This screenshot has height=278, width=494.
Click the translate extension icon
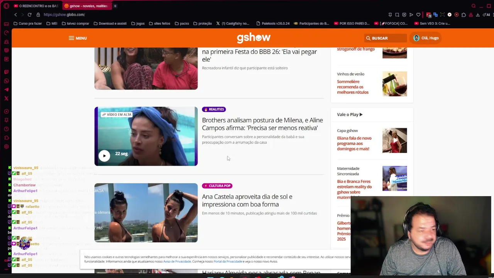coord(435,15)
